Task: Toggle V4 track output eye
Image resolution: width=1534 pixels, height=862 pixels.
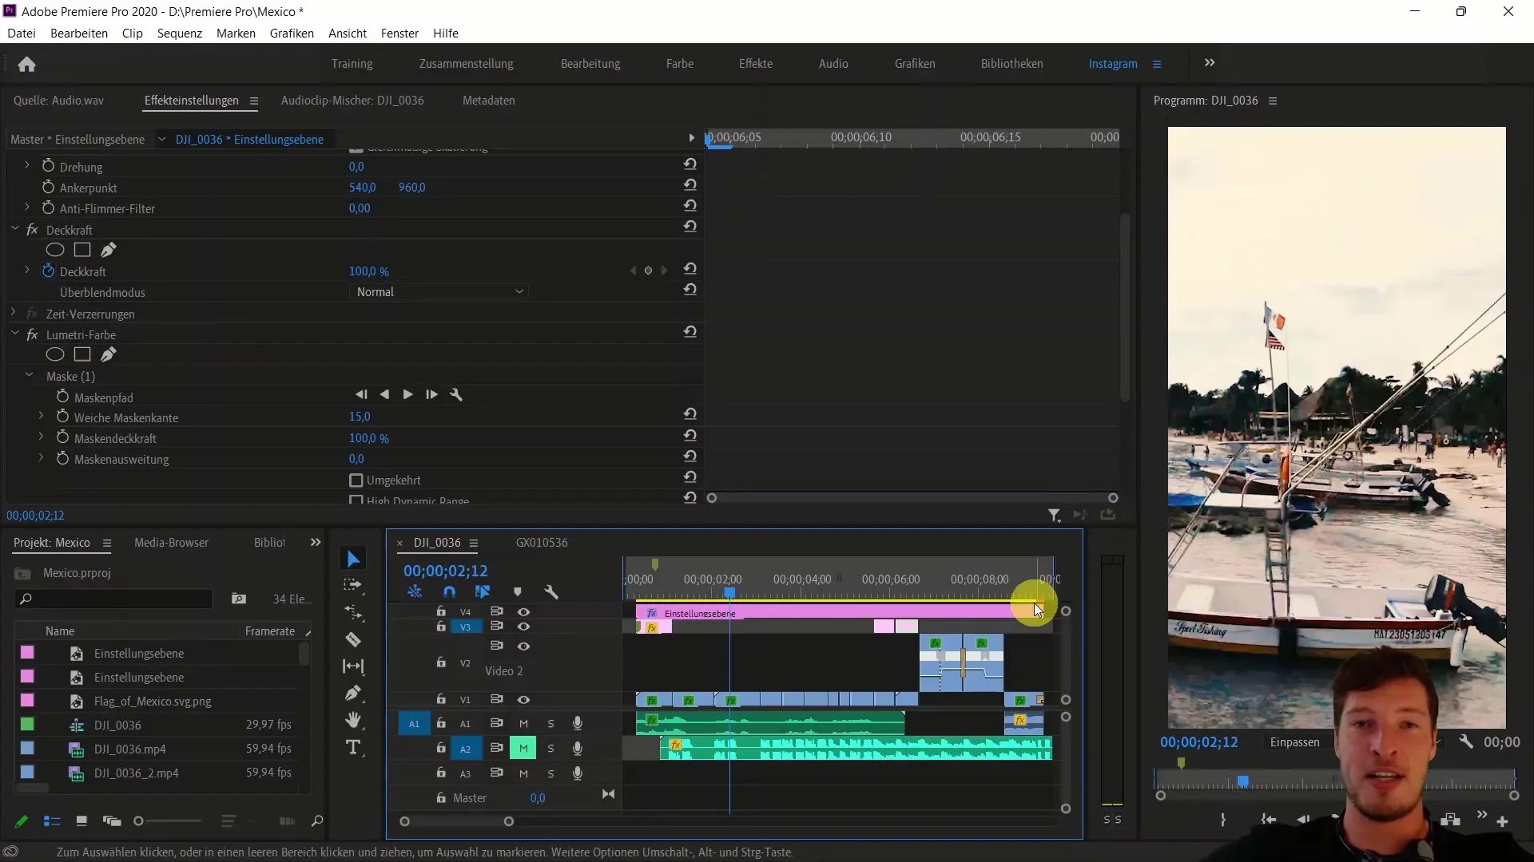Action: coord(523,611)
